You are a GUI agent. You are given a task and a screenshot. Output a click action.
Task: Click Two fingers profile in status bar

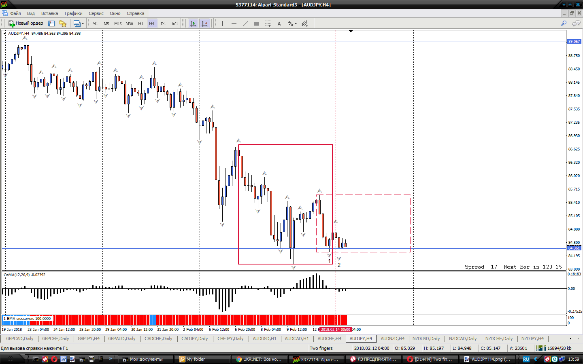tap(321, 348)
